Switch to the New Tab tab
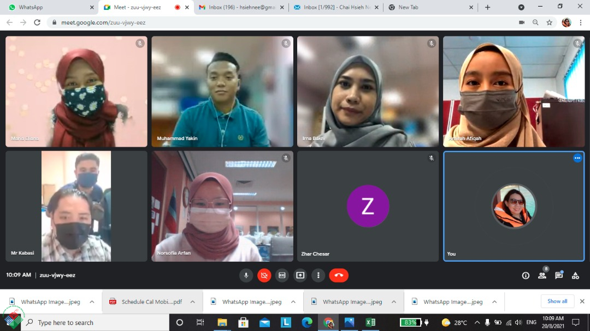Image resolution: width=590 pixels, height=331 pixels. point(431,7)
